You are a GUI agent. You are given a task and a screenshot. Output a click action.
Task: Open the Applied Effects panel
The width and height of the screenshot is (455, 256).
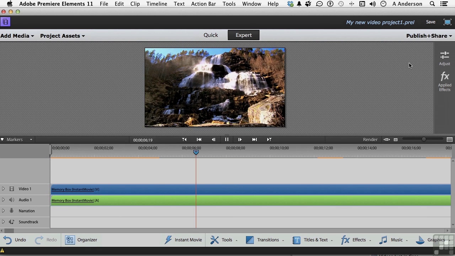coord(444,81)
